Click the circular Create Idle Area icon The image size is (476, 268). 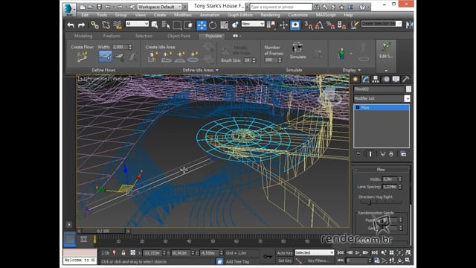coord(193,57)
